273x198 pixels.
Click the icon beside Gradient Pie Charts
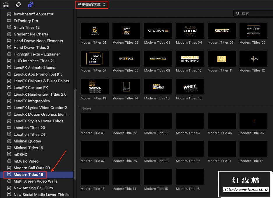[9, 34]
